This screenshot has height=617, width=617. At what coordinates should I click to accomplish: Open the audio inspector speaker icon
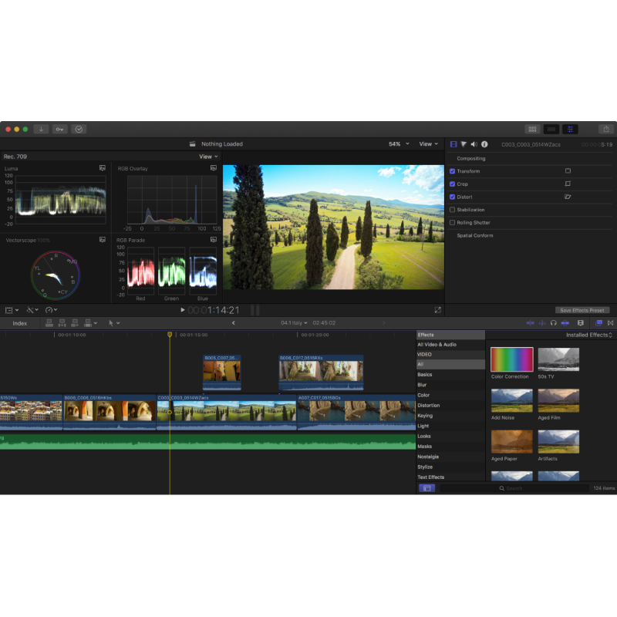click(x=474, y=144)
